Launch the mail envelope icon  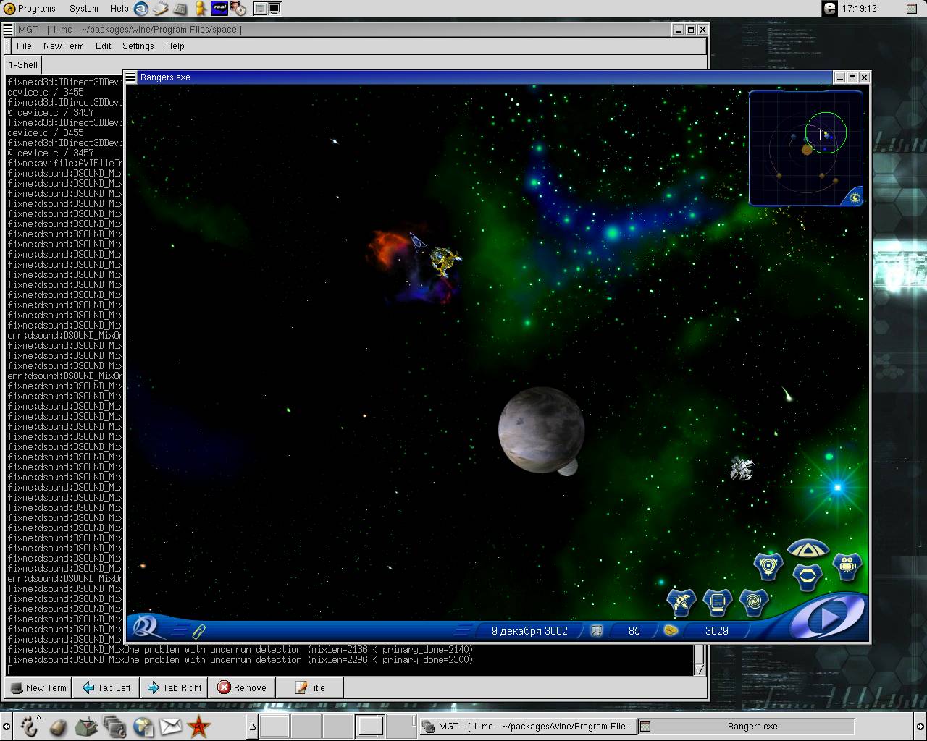[x=171, y=726]
